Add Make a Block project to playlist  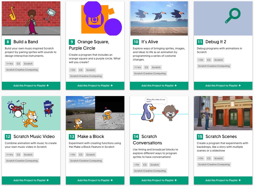click(x=95, y=180)
